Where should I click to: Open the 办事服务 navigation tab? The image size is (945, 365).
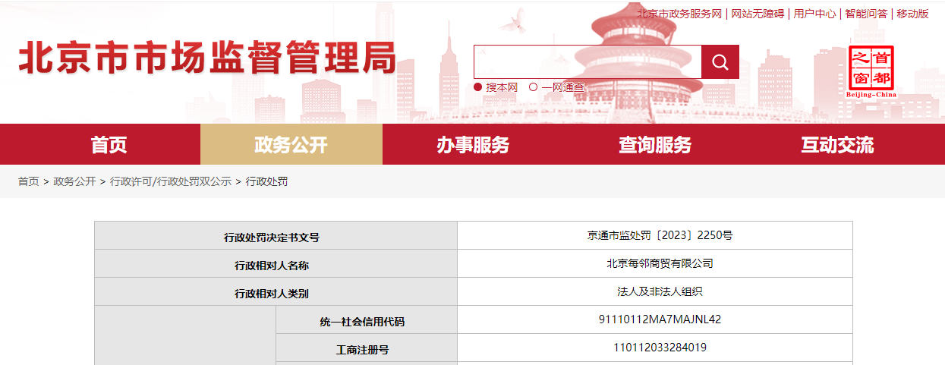[x=473, y=144]
